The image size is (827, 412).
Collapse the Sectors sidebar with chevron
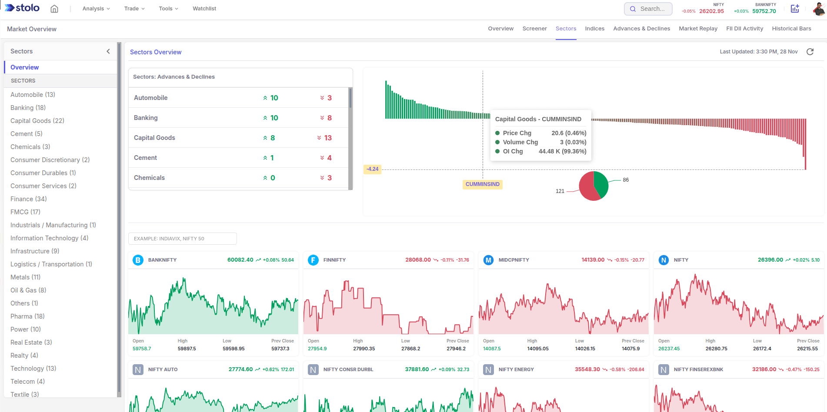108,51
